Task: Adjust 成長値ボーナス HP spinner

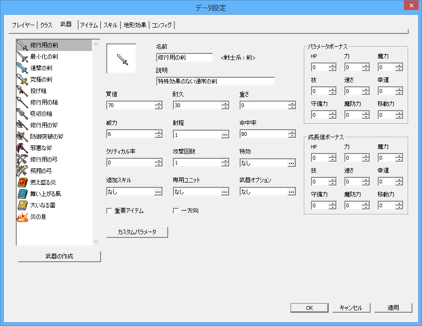Action: point(332,158)
